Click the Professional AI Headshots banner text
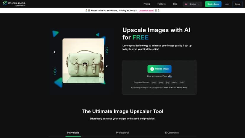 point(114,11)
